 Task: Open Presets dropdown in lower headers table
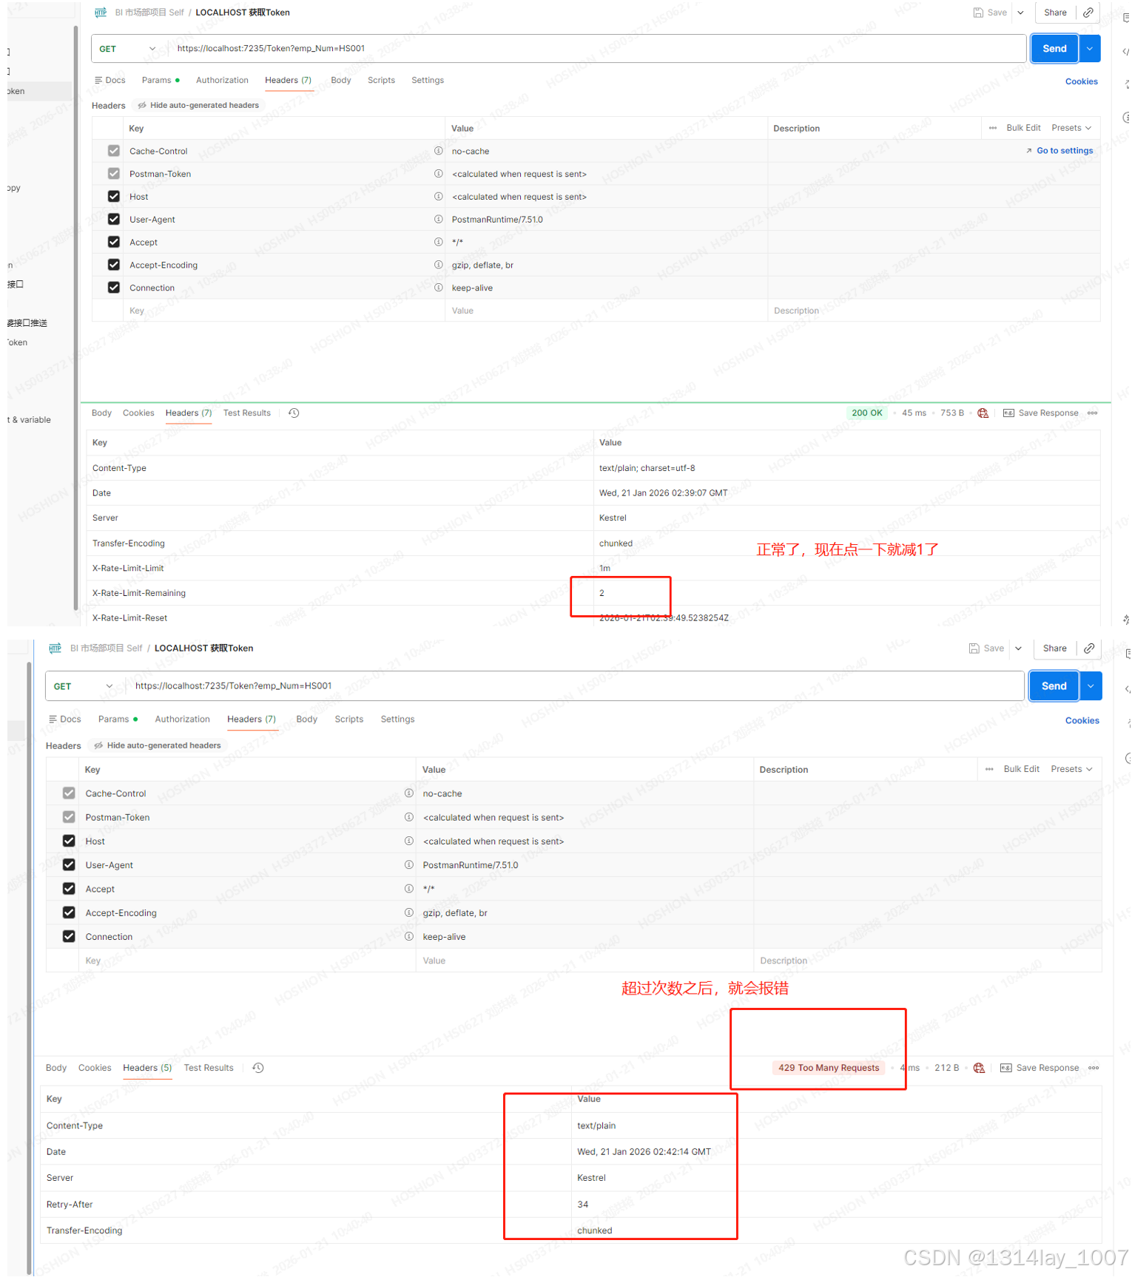[x=1071, y=769]
